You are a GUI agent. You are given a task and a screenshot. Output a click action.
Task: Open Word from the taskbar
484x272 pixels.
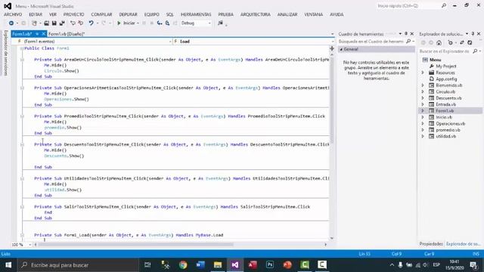tap(200, 265)
